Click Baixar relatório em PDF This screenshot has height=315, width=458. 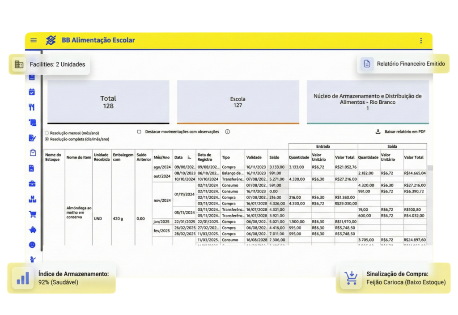tap(400, 132)
